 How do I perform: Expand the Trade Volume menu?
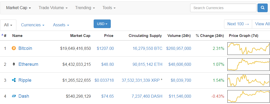(x=53, y=8)
